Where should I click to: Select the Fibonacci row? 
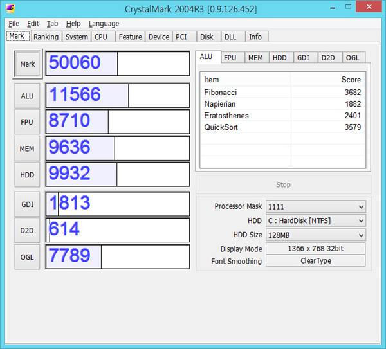[x=282, y=92]
